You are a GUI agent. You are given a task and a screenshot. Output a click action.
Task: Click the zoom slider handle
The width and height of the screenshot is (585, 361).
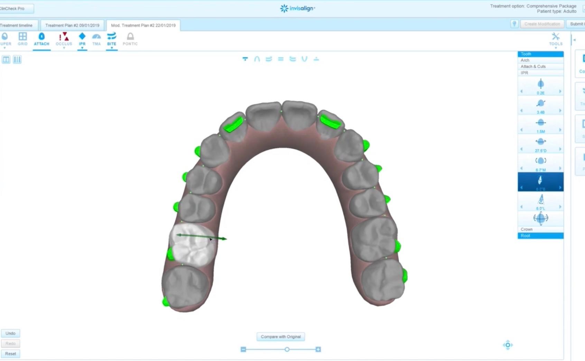[x=287, y=350]
